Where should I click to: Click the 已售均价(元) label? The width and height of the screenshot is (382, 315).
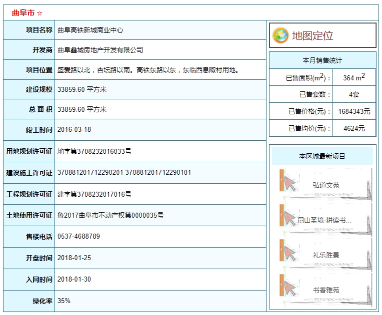click(309, 128)
